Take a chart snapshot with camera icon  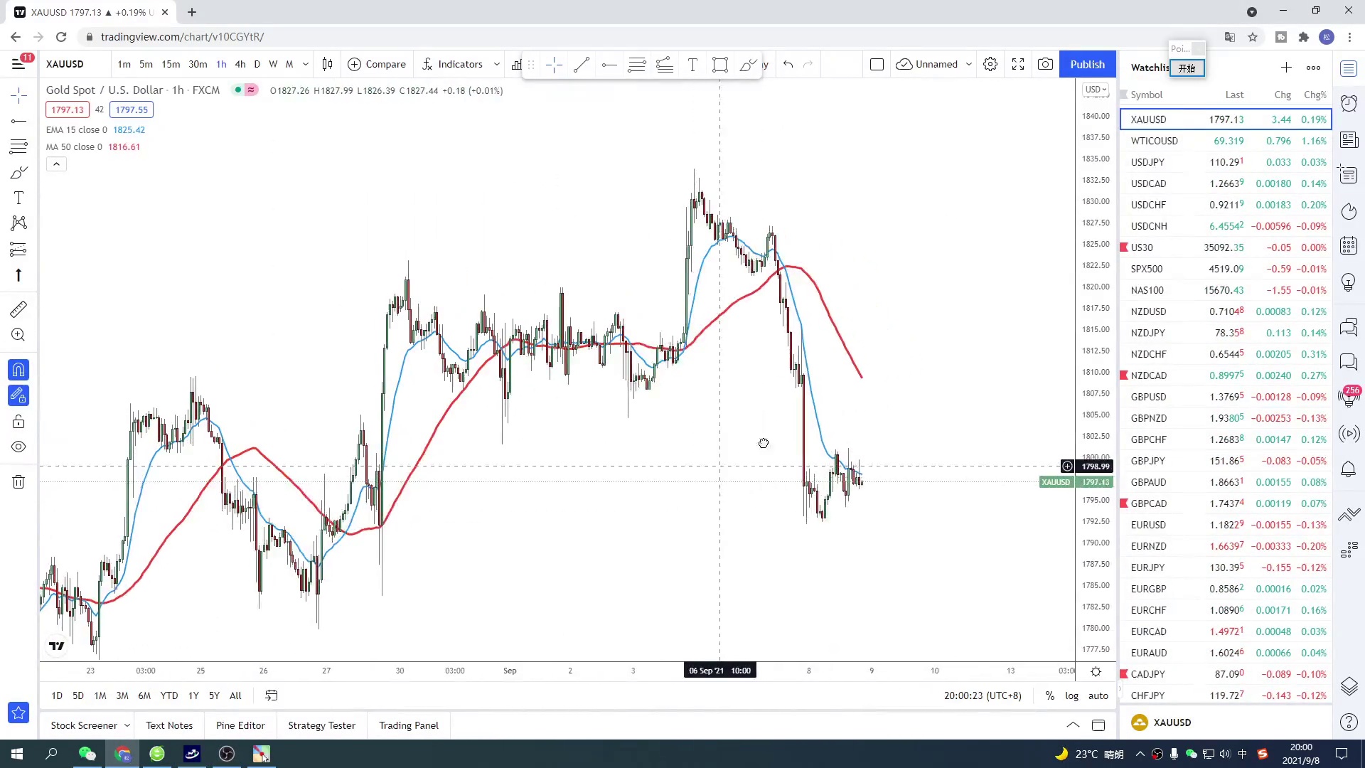[x=1045, y=64]
